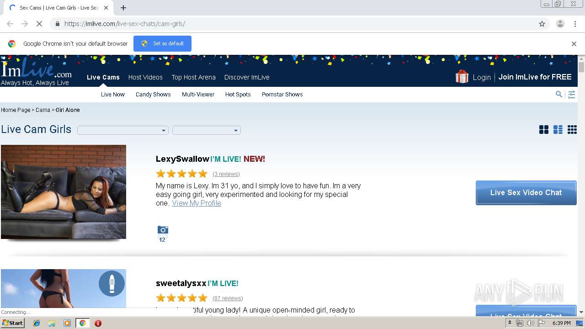Click LexySwallow's five-star rating
This screenshot has height=329, width=585.
pos(182,174)
